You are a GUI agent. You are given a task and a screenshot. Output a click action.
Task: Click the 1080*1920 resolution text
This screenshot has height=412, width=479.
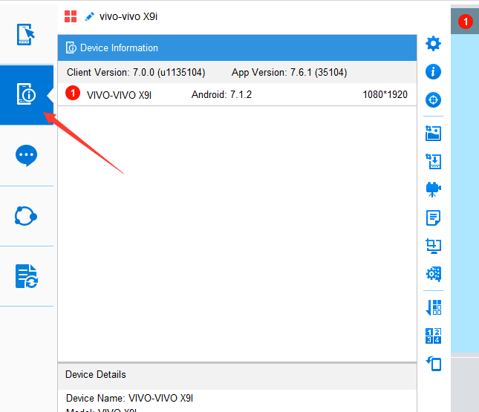tap(385, 95)
